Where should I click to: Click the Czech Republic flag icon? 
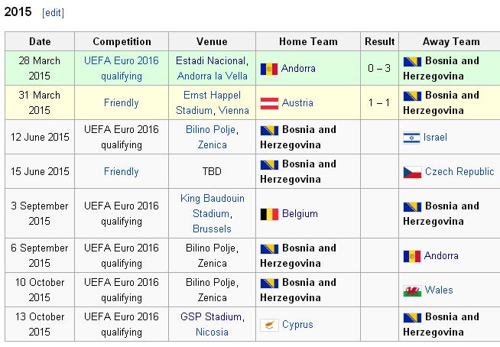(412, 172)
